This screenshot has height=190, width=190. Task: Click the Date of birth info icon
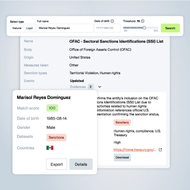click(112, 21)
